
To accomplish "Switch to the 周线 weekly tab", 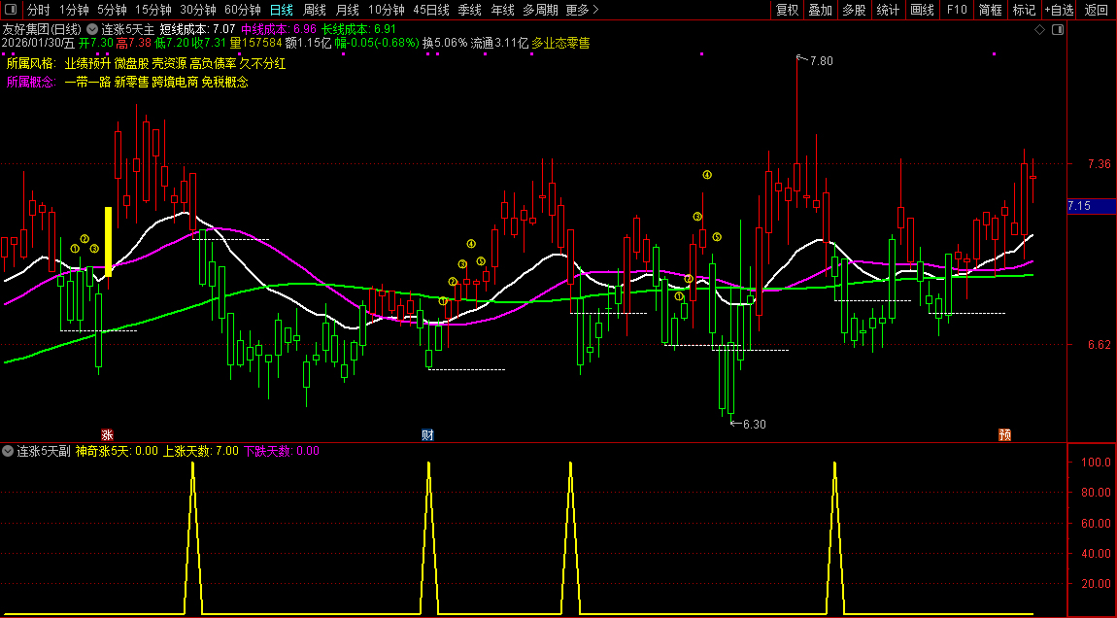I will pyautogui.click(x=315, y=10).
